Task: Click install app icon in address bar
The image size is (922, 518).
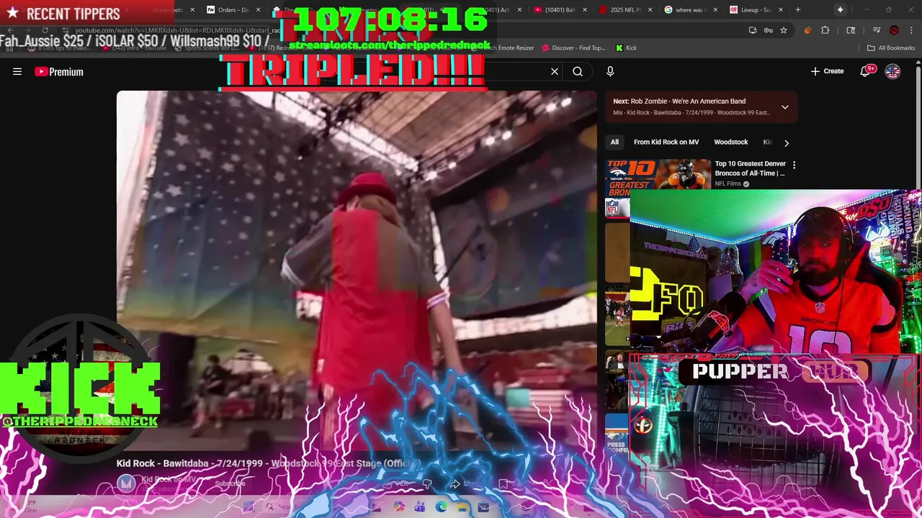Action: pyautogui.click(x=753, y=30)
